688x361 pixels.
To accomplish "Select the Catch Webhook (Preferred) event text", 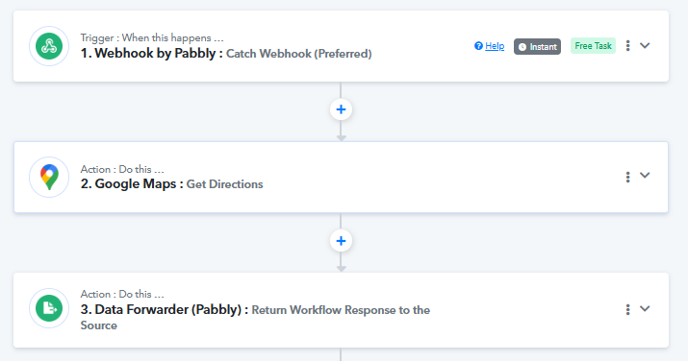I will pyautogui.click(x=299, y=54).
